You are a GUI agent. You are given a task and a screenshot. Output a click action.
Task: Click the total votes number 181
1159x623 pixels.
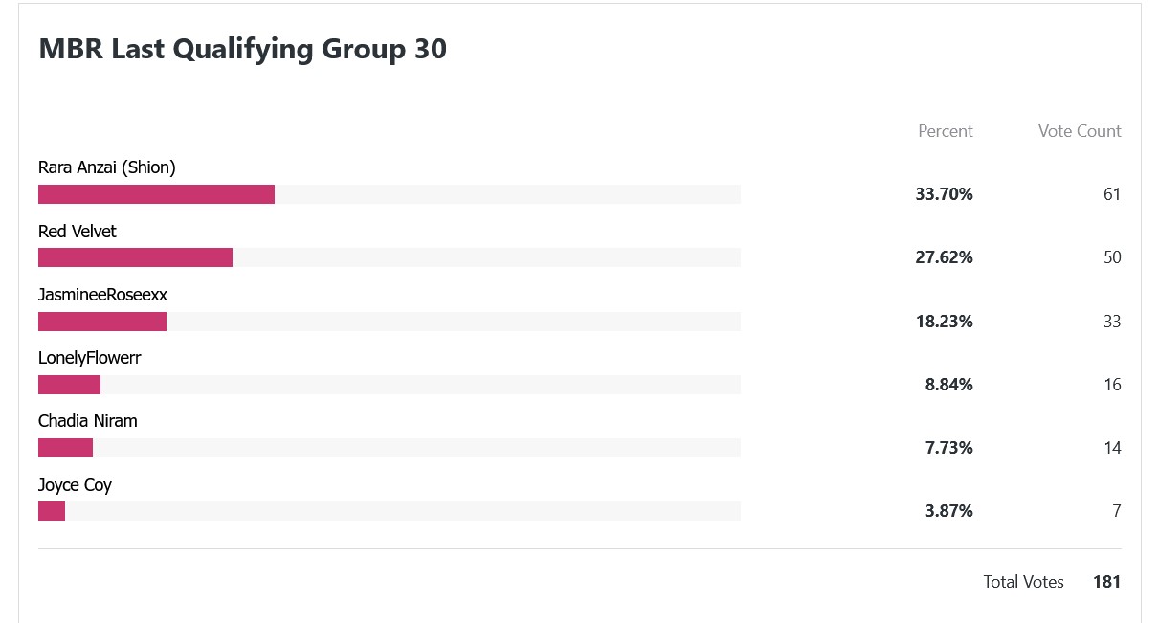pos(1106,582)
